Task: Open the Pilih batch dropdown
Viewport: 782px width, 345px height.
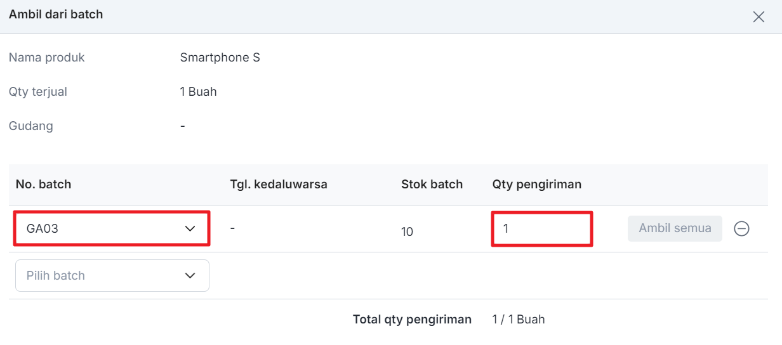Action: (112, 275)
